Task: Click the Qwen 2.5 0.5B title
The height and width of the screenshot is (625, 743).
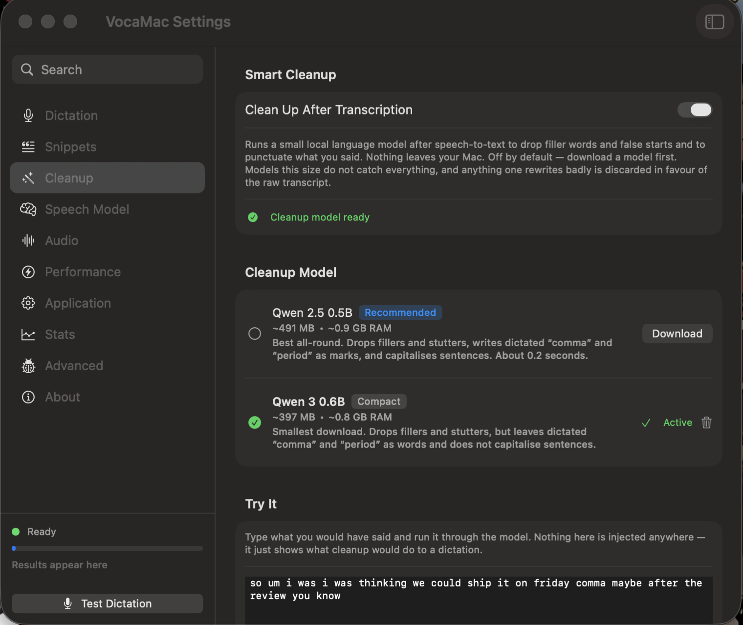Action: tap(312, 312)
